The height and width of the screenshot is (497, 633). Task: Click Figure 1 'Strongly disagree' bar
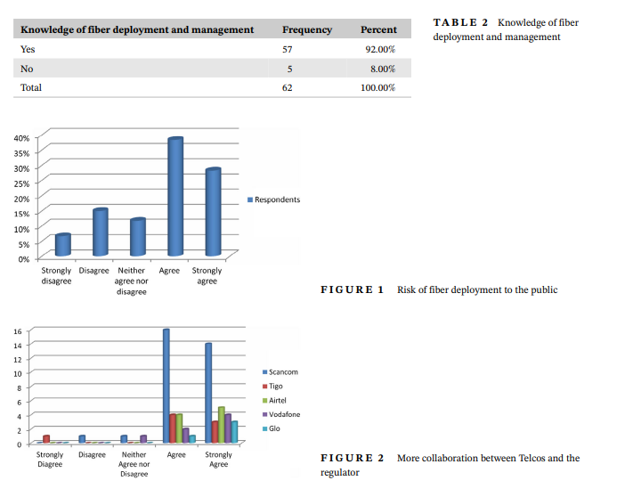pyautogui.click(x=63, y=245)
